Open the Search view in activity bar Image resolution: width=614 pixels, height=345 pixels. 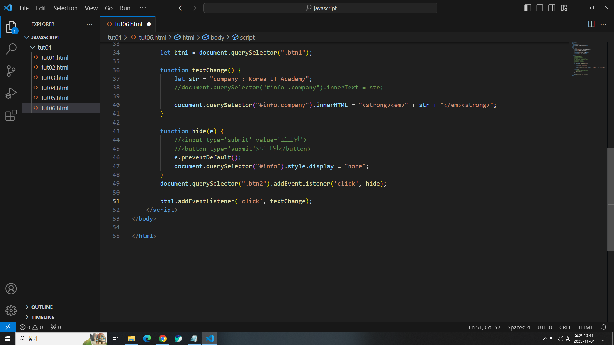[x=11, y=49]
